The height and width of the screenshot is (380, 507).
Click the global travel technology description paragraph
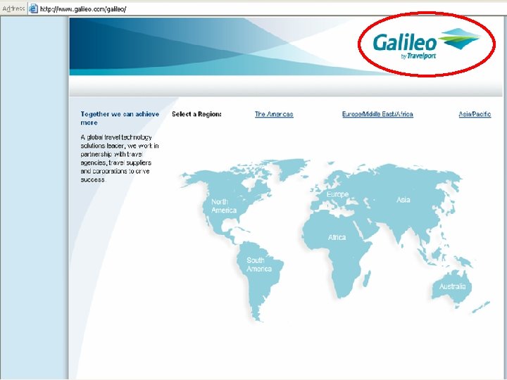coord(120,158)
